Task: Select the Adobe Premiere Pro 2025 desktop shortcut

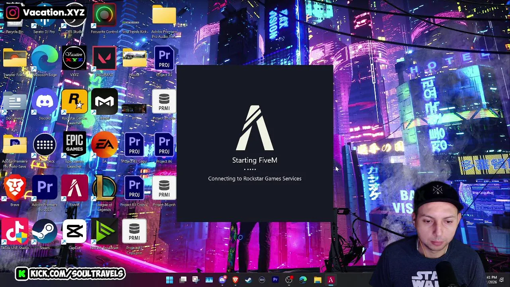Action: (45, 194)
